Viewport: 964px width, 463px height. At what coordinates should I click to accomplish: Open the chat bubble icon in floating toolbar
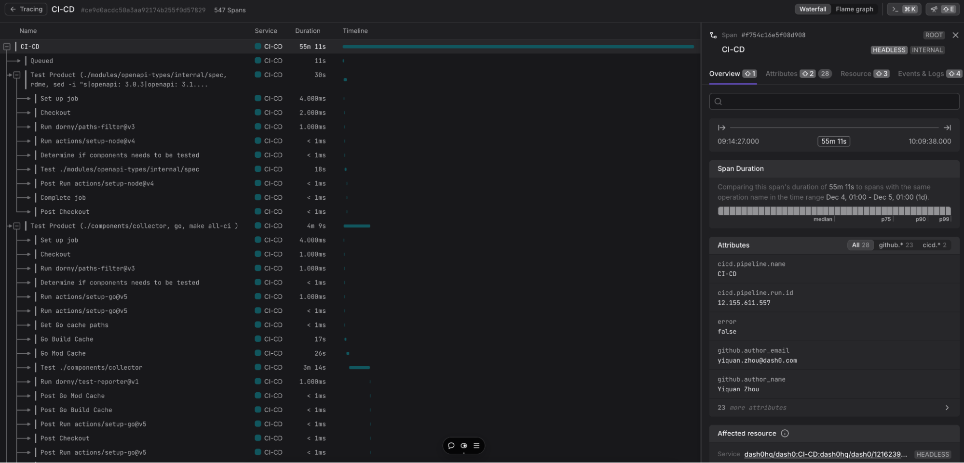point(451,446)
